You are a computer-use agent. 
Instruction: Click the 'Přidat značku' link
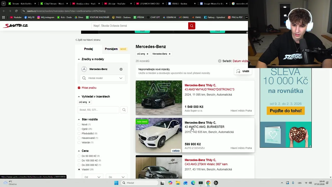tap(89, 88)
